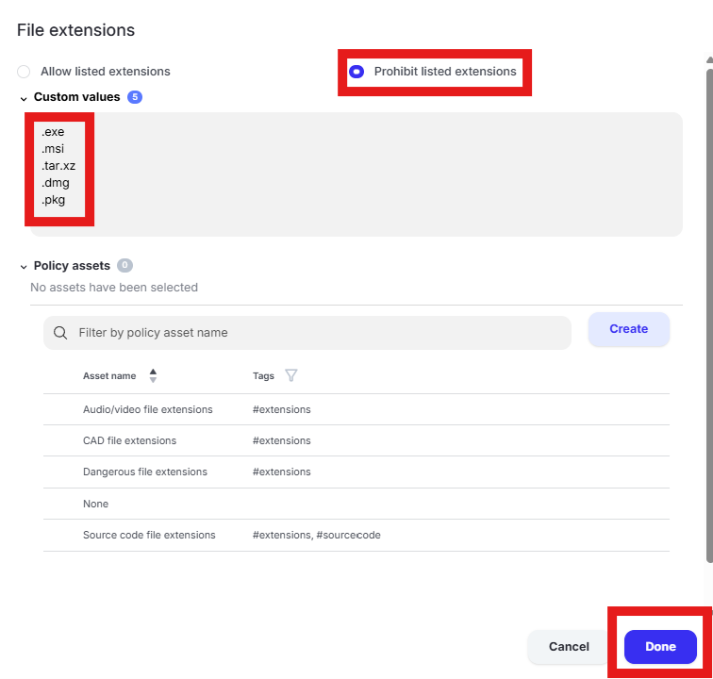
Task: Select Dangerous file extensions asset
Action: point(356,472)
